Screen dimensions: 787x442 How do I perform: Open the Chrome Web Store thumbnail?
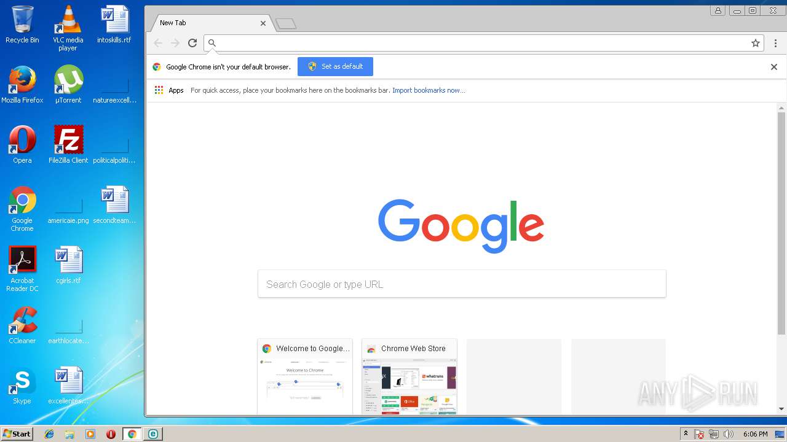(x=409, y=376)
